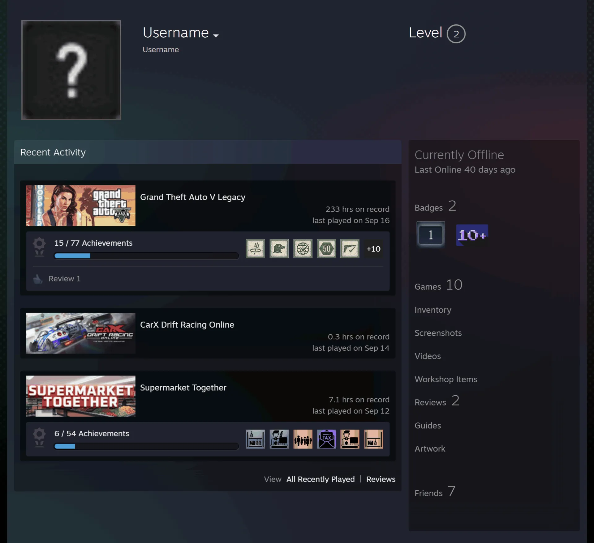Open the +10 more achievements for GTA V
594x543 pixels.
pyautogui.click(x=373, y=249)
